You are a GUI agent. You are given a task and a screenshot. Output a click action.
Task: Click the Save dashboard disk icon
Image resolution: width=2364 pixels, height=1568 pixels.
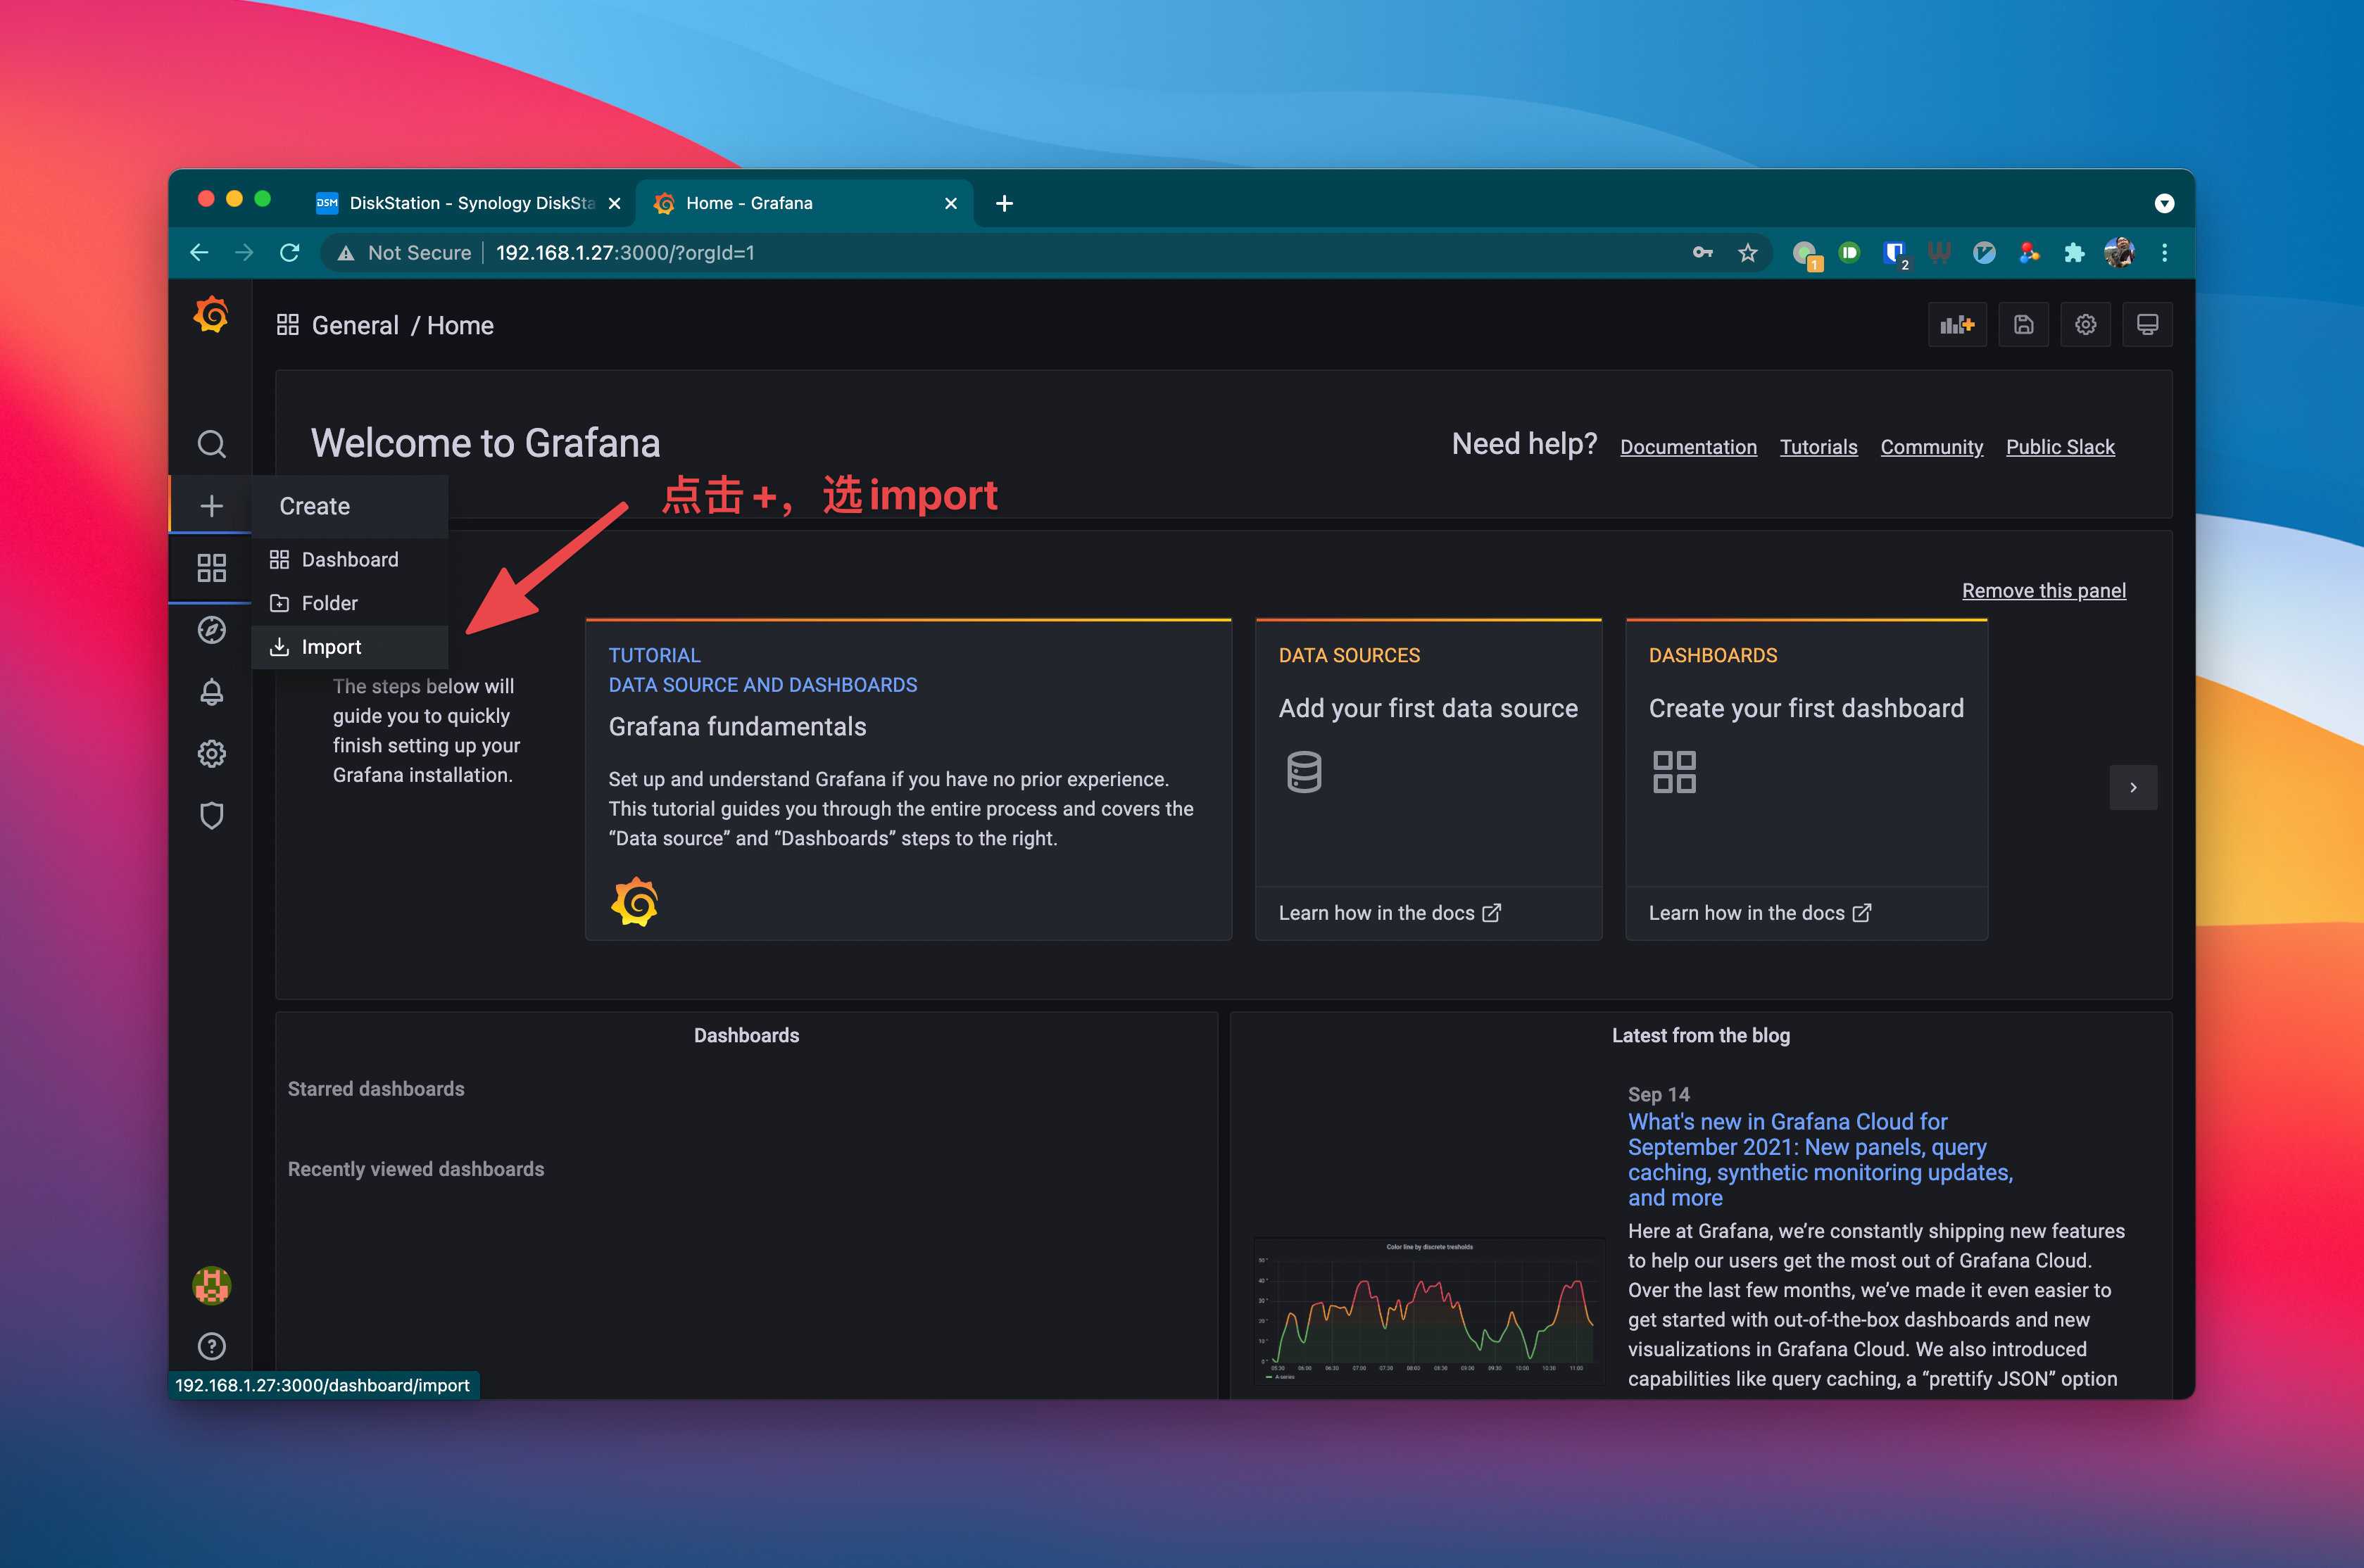2023,325
